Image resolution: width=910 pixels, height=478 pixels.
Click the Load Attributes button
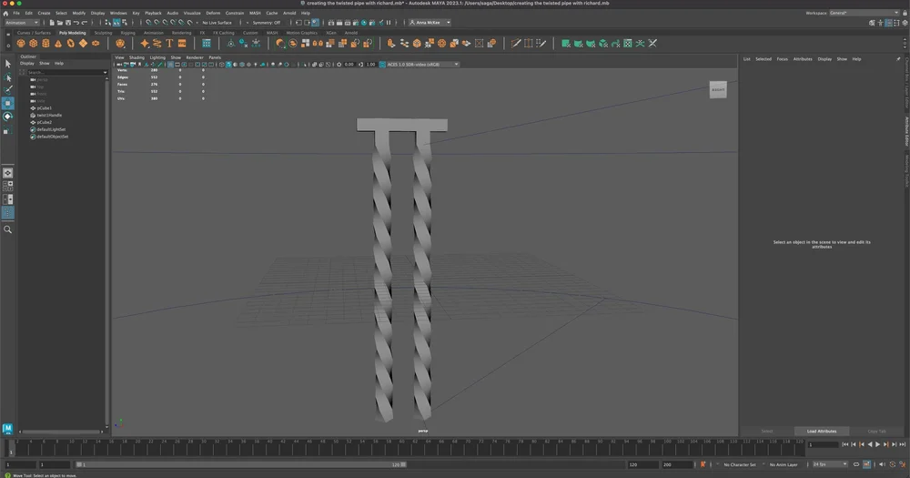(821, 431)
